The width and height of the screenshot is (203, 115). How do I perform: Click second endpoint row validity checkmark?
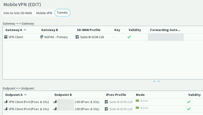click(189, 109)
